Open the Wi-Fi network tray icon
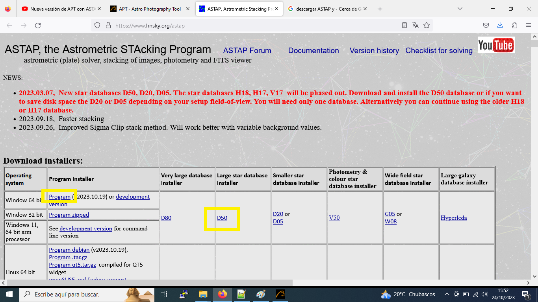Screen dimensions: 538x302 tap(475, 294)
